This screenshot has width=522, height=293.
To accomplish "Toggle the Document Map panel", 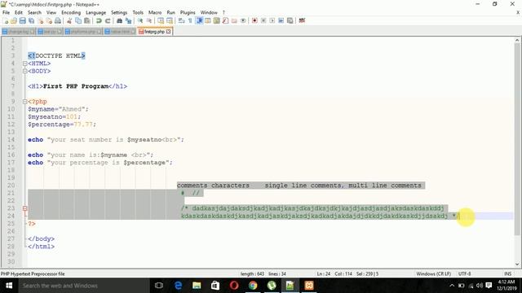I will point(217,21).
